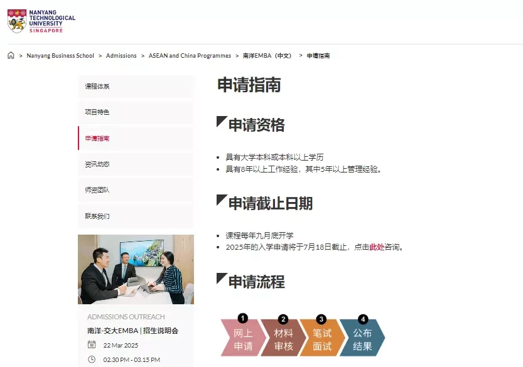Open the Admissions breadcrumb link
The image size is (523, 367).
(x=121, y=56)
